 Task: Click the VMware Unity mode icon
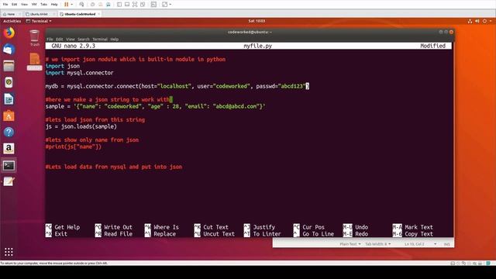tap(143, 5)
